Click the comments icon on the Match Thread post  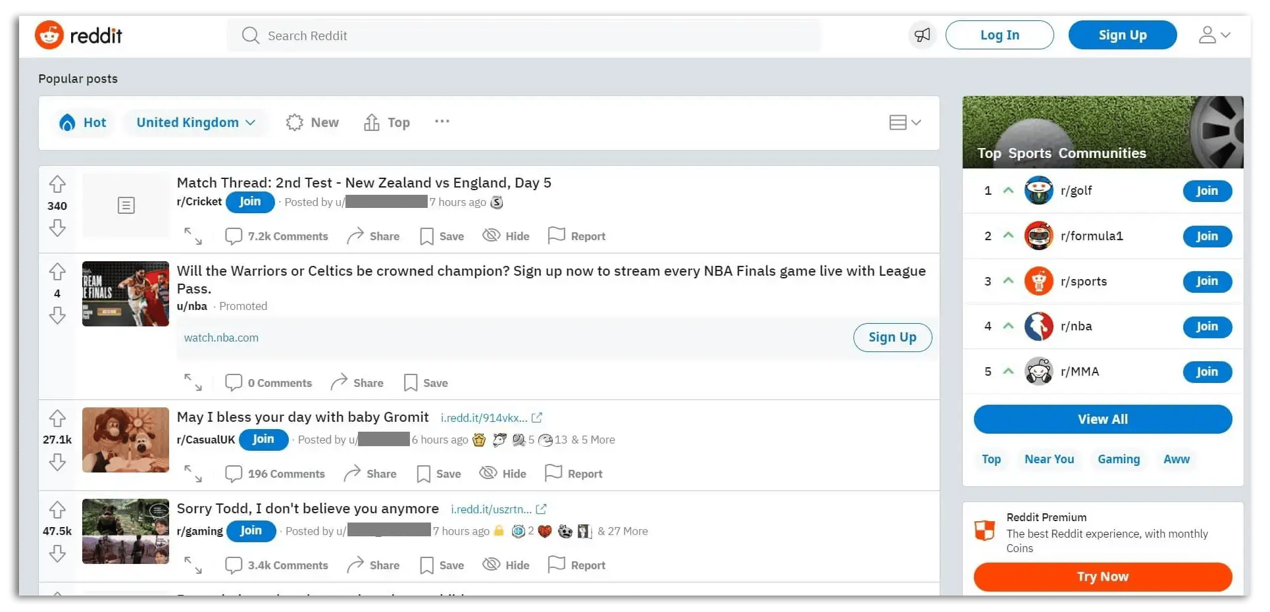point(234,236)
